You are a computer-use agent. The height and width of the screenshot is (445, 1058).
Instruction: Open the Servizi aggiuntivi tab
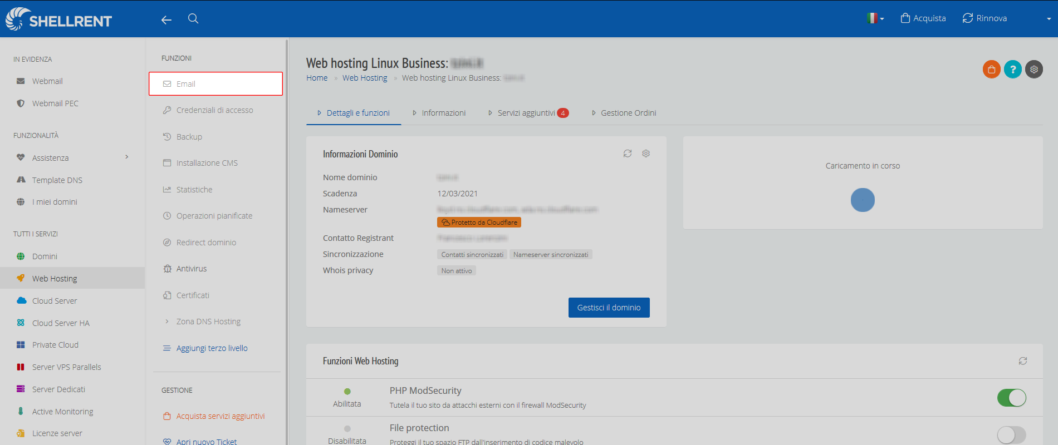click(526, 113)
